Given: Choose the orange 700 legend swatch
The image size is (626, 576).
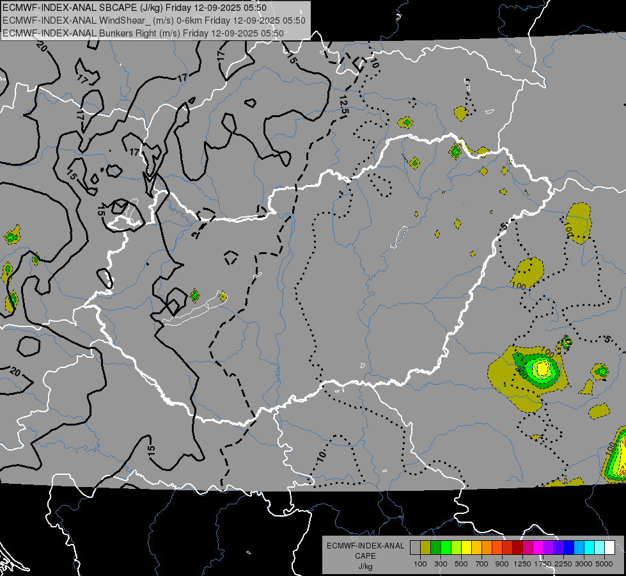Looking at the screenshot, I should tap(487, 547).
